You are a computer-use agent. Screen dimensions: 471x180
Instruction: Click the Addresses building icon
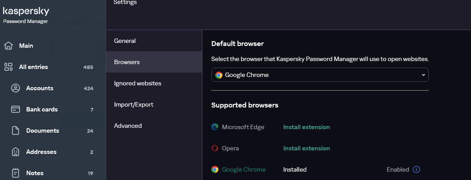click(16, 152)
